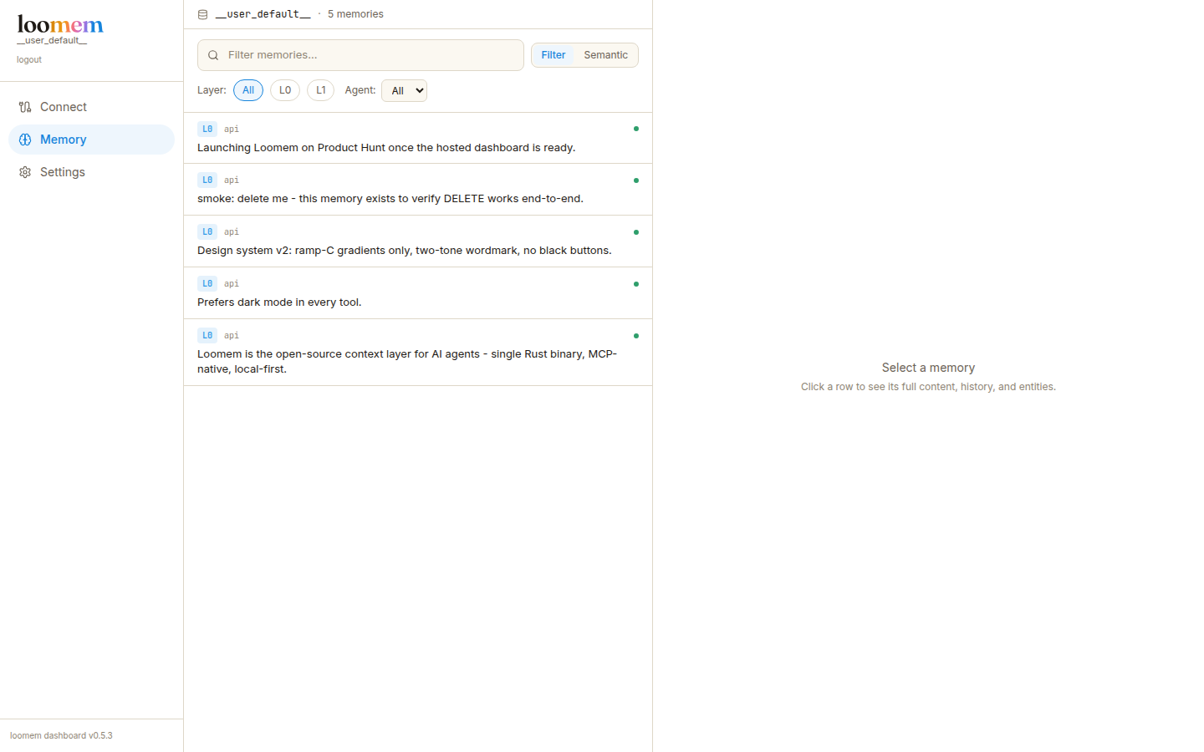1204x752 pixels.
Task: Open the Prefers dark mode memory
Action: click(418, 293)
